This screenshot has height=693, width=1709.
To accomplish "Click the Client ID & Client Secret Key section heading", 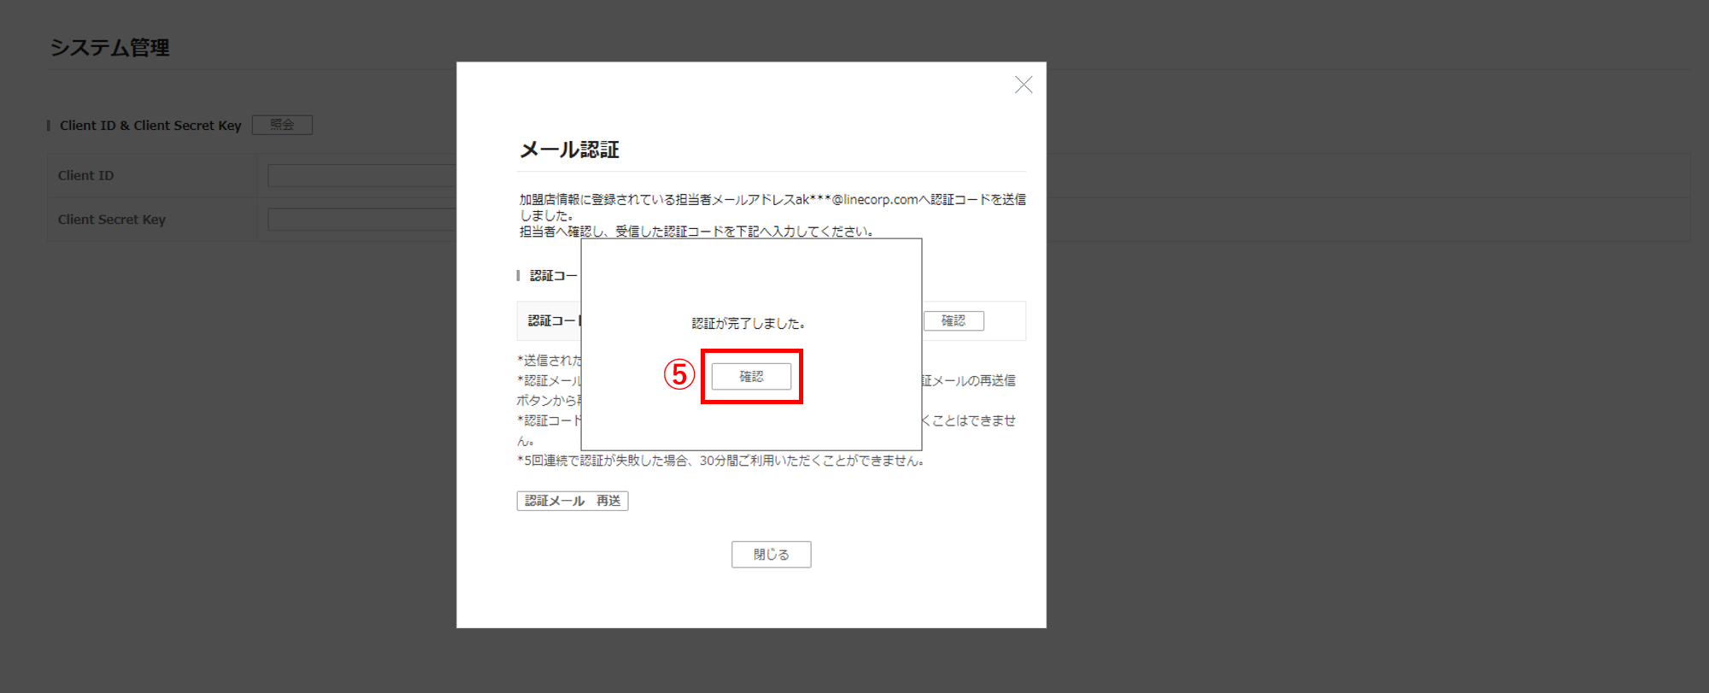I will click(150, 126).
